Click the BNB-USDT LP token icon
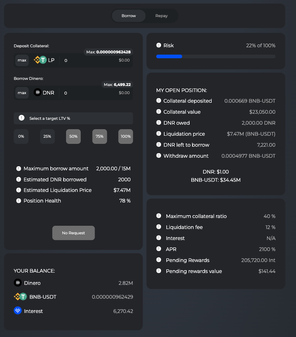The height and width of the screenshot is (337, 296). point(40,60)
